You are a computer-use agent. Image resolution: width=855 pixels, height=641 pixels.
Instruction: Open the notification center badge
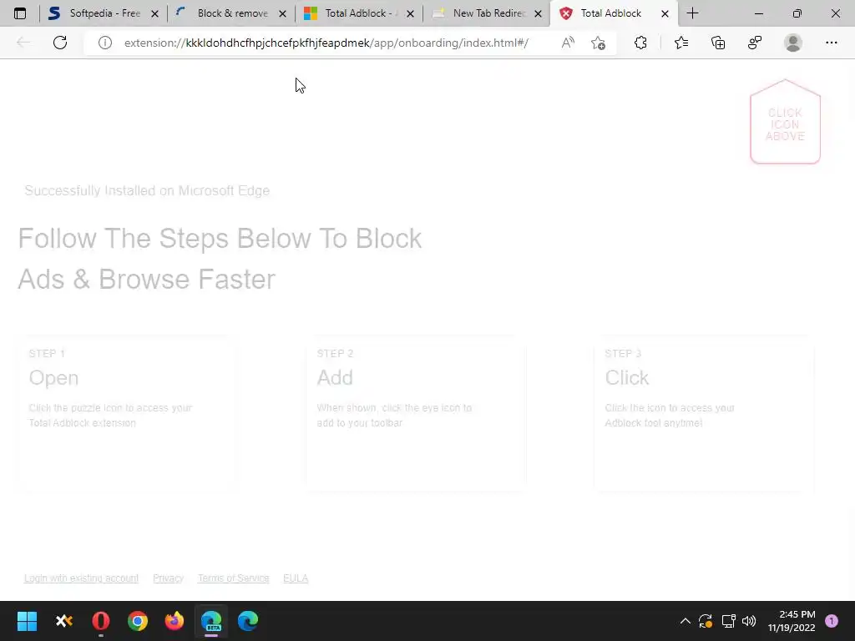(x=832, y=621)
